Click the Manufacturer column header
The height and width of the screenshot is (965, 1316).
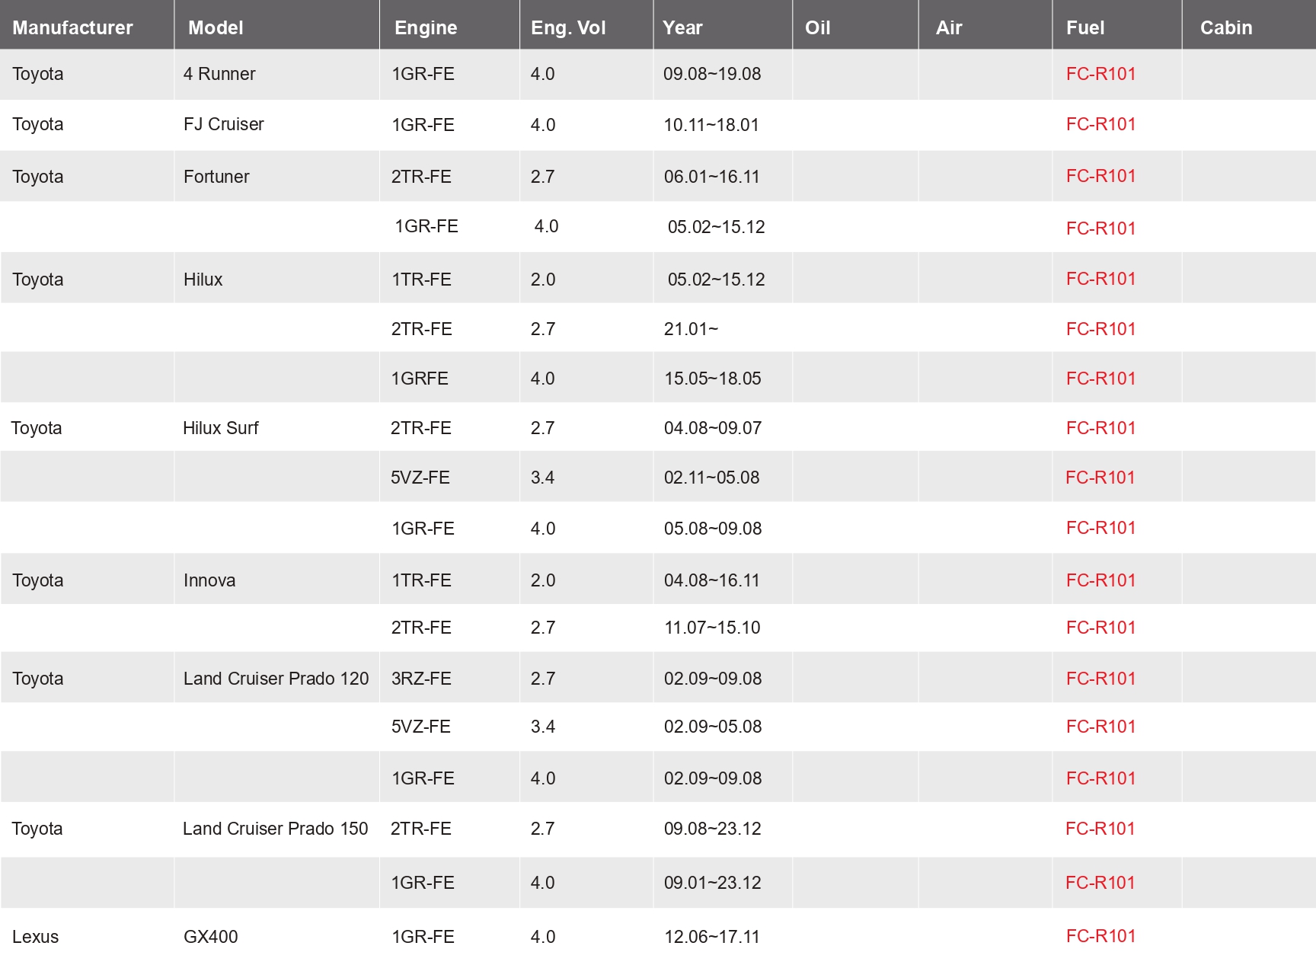pos(72,27)
